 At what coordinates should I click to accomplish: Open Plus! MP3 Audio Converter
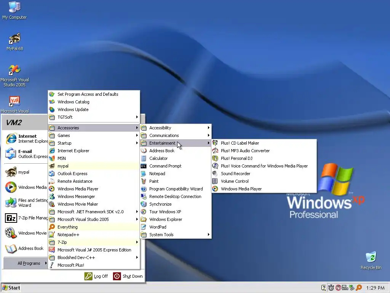264,151
